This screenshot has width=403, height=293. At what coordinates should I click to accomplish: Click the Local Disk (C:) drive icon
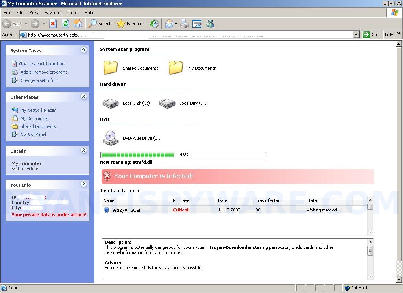click(111, 104)
